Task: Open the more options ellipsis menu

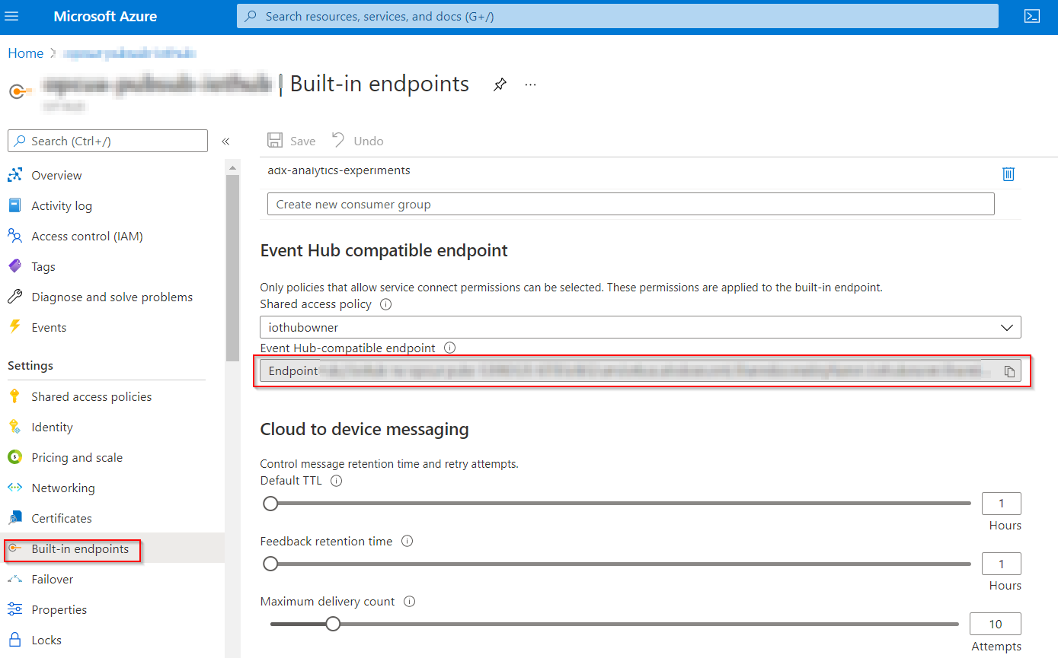Action: (x=531, y=84)
